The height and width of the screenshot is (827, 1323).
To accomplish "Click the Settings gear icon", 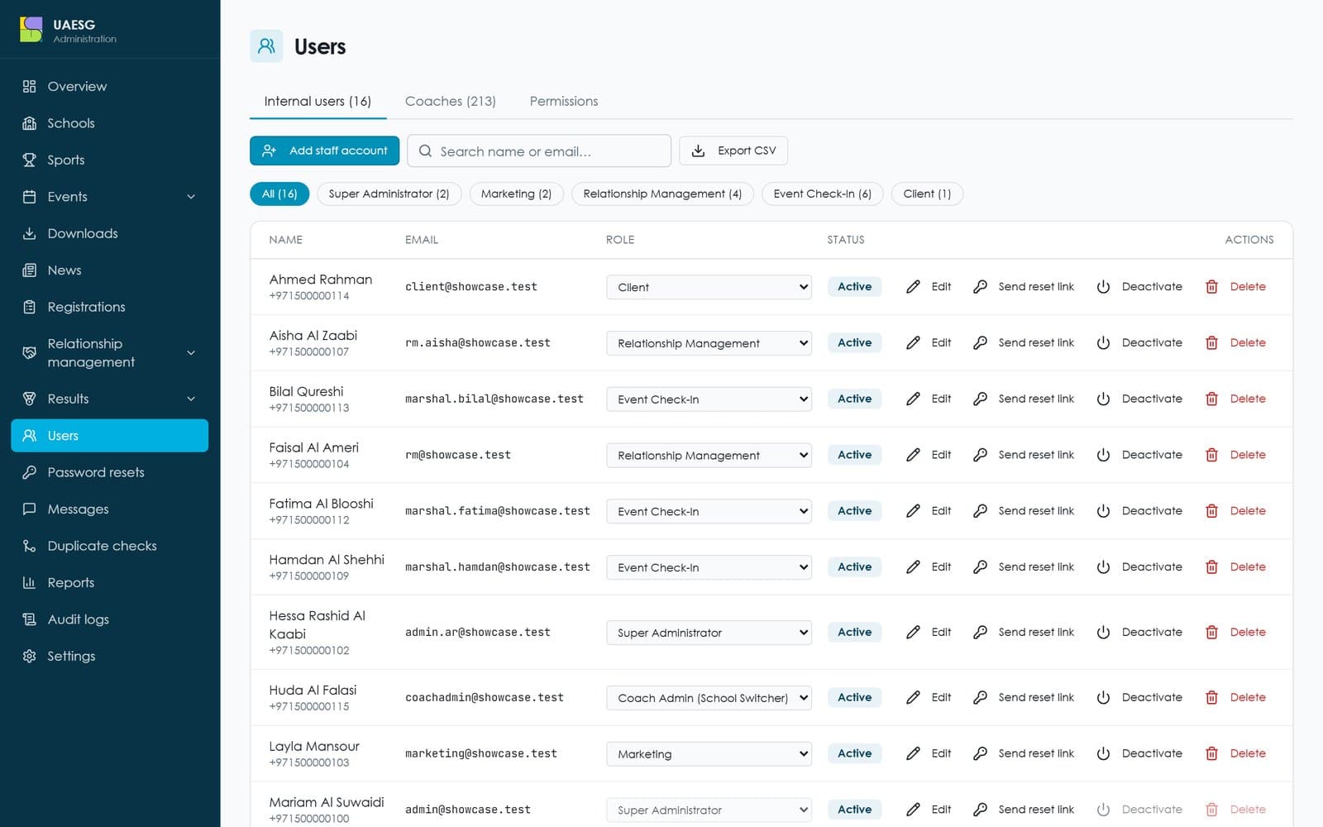I will (x=30, y=656).
